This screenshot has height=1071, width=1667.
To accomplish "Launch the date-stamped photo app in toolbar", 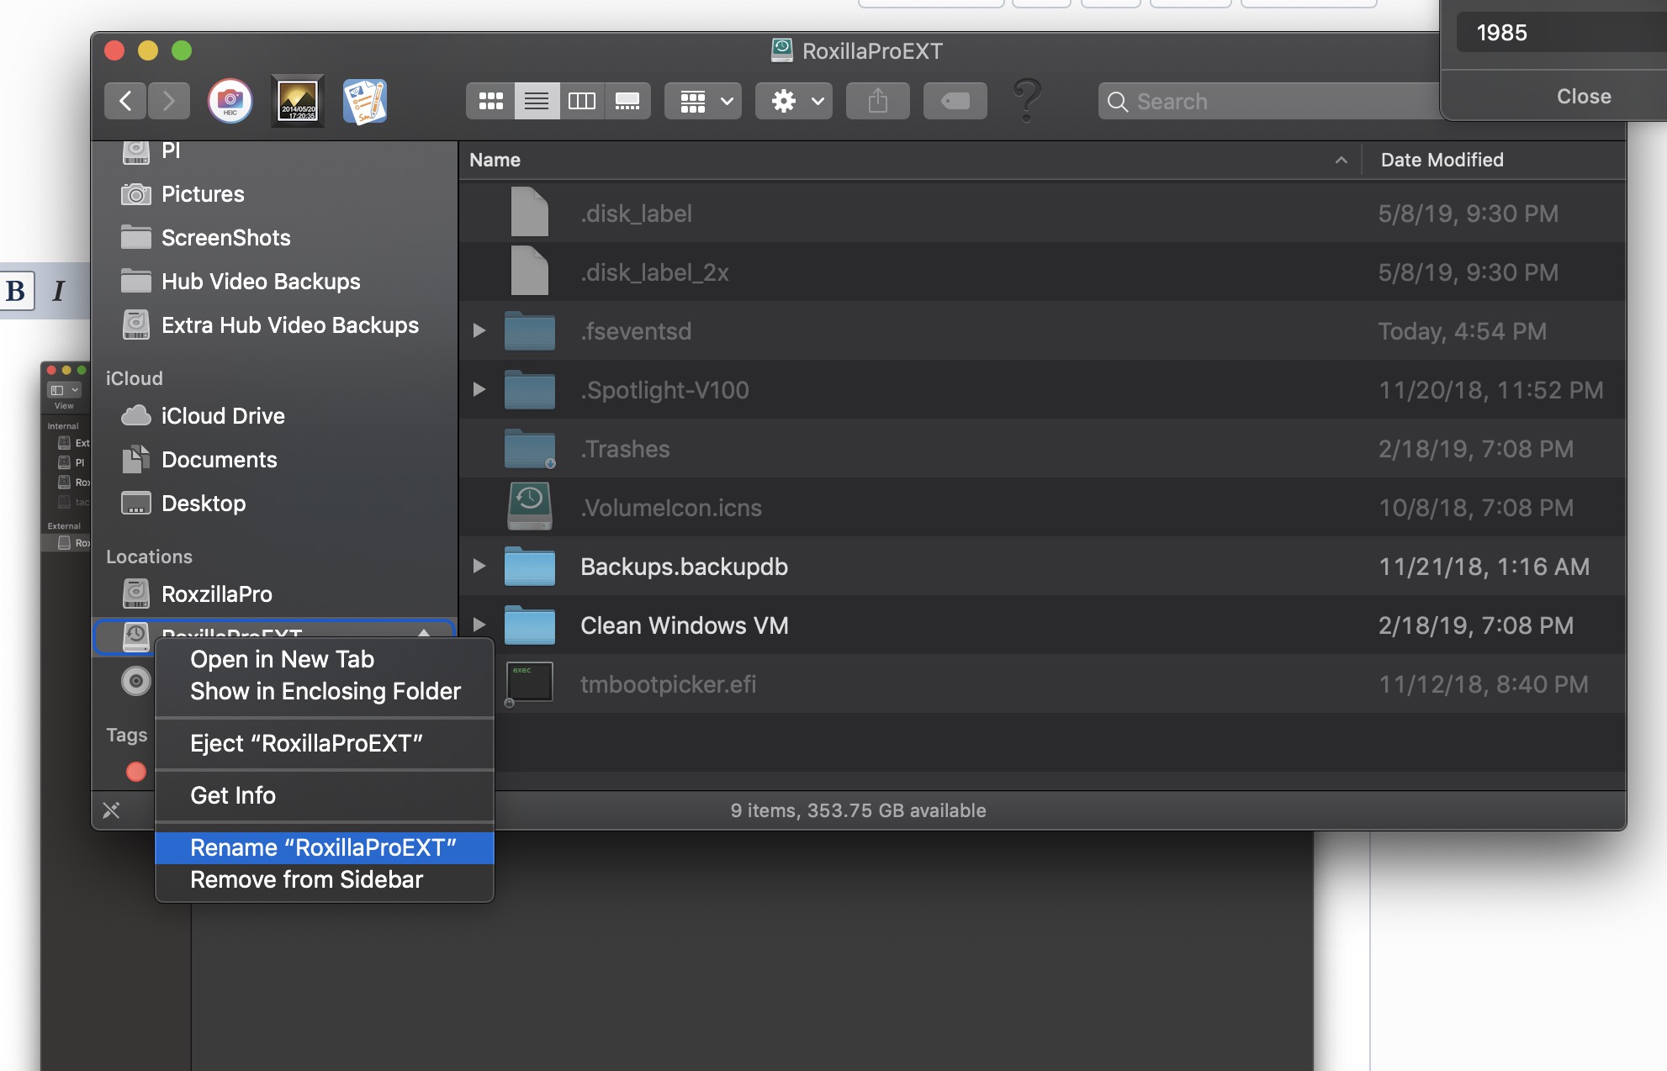I will pos(298,101).
